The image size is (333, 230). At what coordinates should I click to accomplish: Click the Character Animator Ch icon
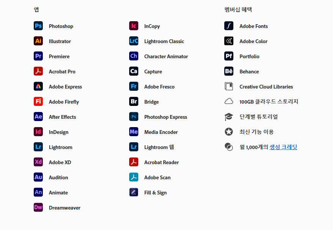pyautogui.click(x=134, y=56)
